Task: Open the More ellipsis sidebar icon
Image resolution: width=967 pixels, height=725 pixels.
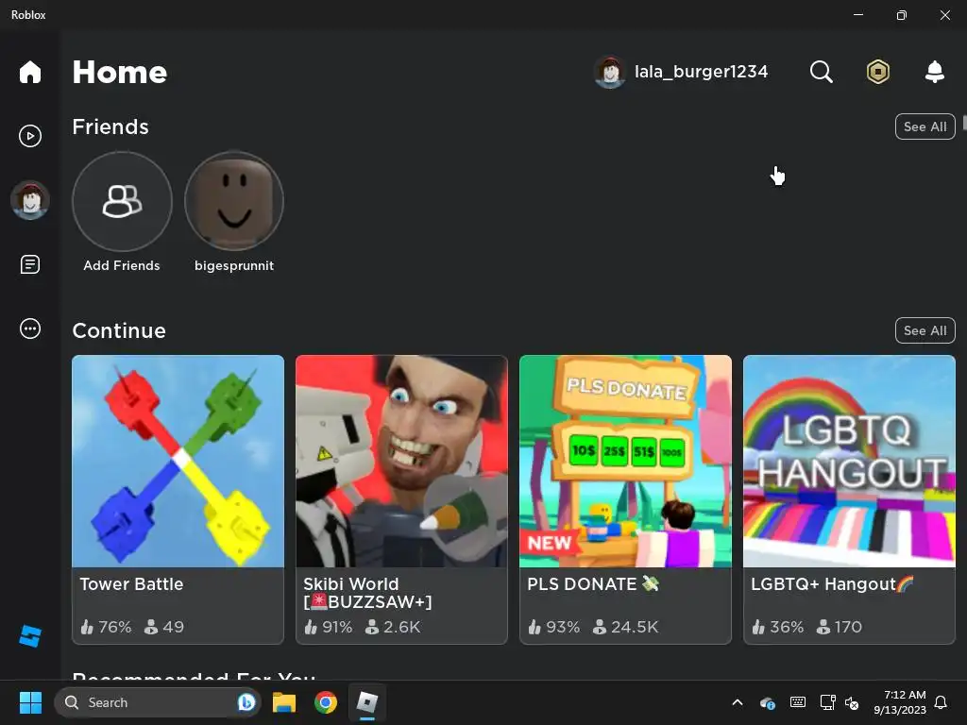Action: tap(29, 329)
